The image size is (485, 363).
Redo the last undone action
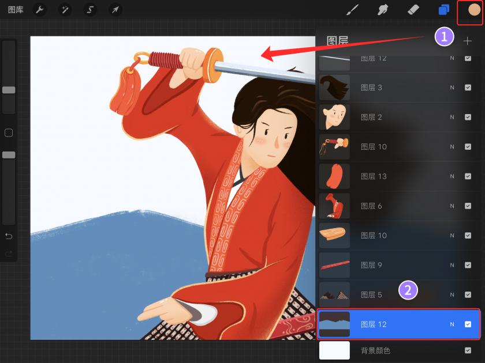pyautogui.click(x=9, y=254)
